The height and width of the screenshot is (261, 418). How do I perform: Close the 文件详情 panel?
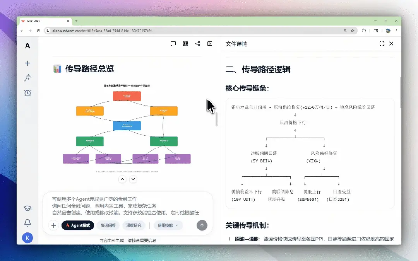[x=391, y=43]
